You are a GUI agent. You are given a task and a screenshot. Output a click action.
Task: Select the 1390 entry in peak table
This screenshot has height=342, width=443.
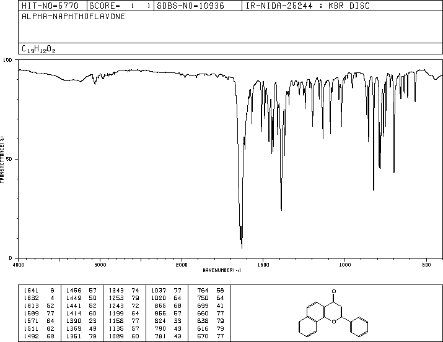click(x=82, y=320)
